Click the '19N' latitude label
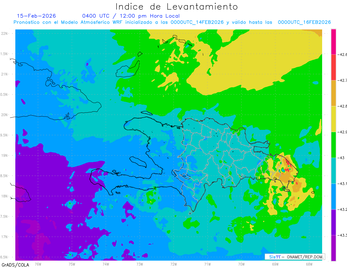The height and width of the screenshot is (268, 347). [5, 156]
